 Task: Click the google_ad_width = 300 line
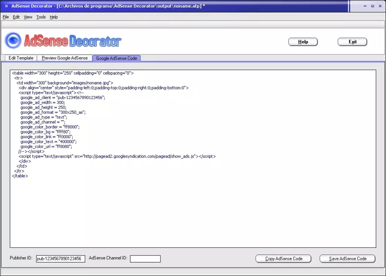pos(42,102)
